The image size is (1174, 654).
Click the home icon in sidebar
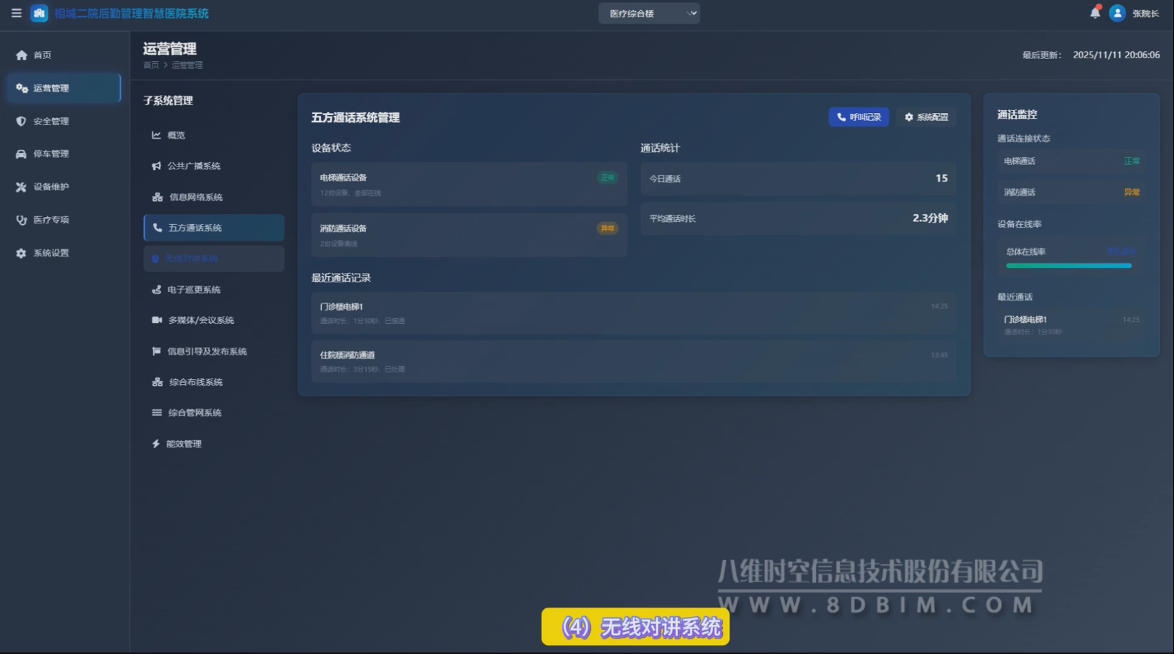coord(22,55)
